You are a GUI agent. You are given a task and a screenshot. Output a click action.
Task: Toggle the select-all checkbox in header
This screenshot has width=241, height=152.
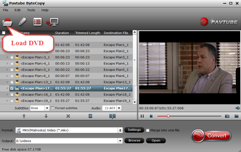[x=4, y=33]
